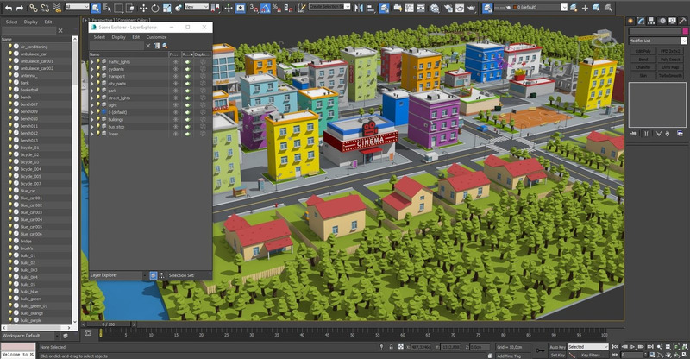690x359 pixels.
Task: Activate the Select Object tool
Action: [96, 8]
